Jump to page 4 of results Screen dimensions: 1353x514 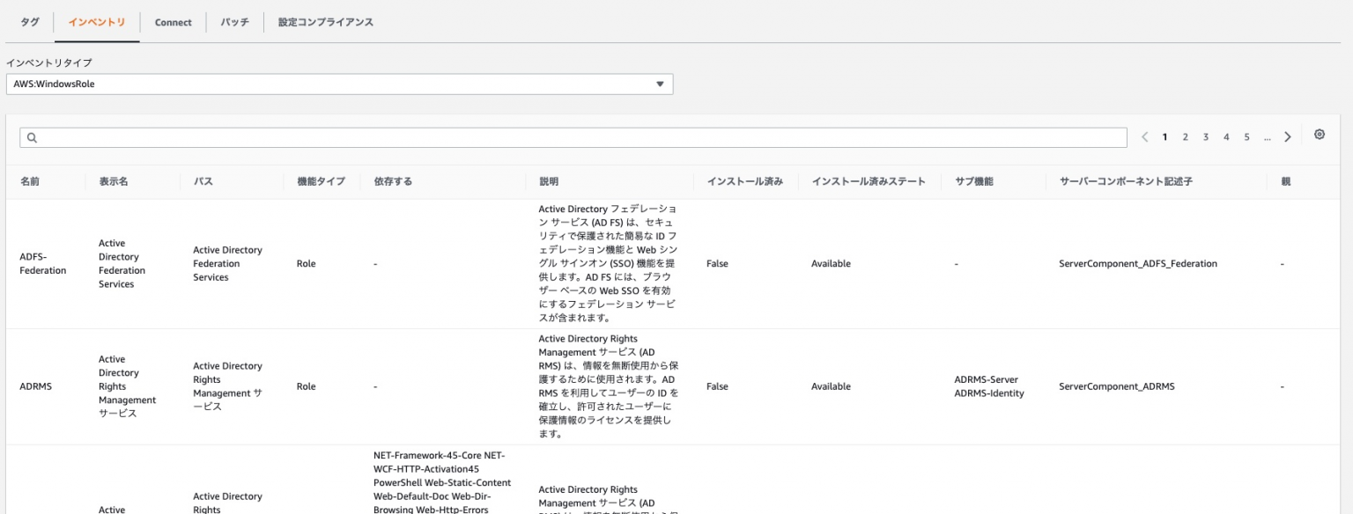(1225, 137)
